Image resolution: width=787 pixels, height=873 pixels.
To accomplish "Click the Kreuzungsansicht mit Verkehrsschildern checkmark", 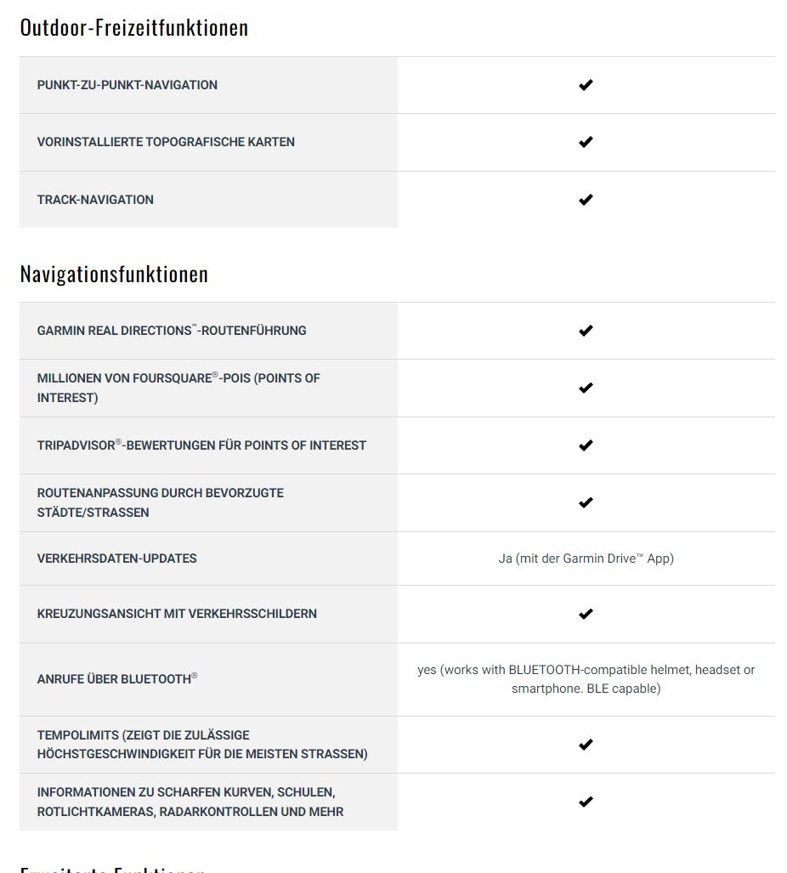I will pyautogui.click(x=586, y=614).
